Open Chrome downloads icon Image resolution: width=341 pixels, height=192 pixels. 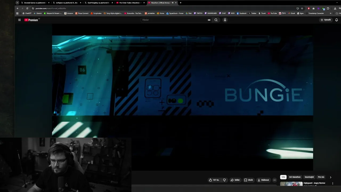click(x=335, y=9)
